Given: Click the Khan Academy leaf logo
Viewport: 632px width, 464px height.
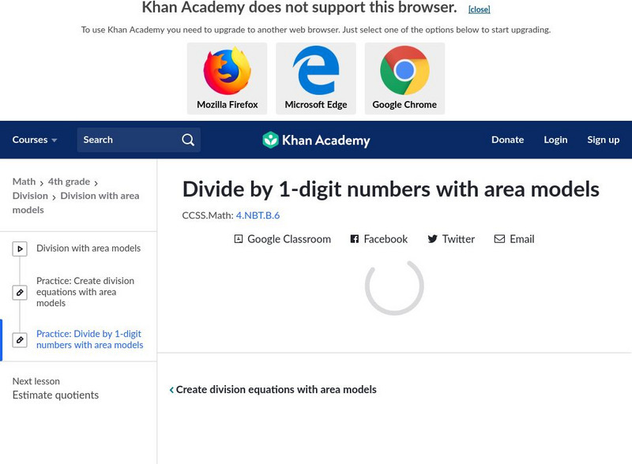Looking at the screenshot, I should 272,140.
